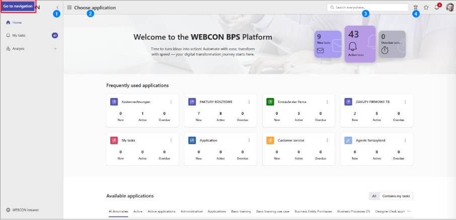The width and height of the screenshot is (456, 220).
Task: Open the accessibility icon beside the search box
Action: pyautogui.click(x=415, y=8)
